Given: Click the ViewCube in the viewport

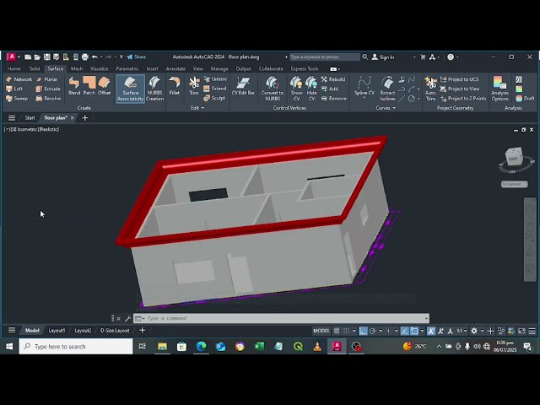Looking at the screenshot, I should (514, 158).
